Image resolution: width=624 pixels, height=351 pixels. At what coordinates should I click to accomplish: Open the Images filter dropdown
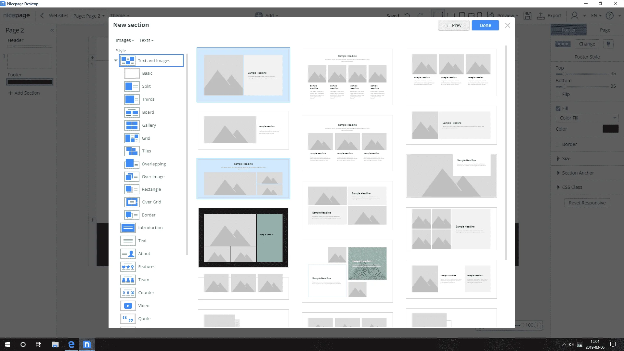[125, 40]
